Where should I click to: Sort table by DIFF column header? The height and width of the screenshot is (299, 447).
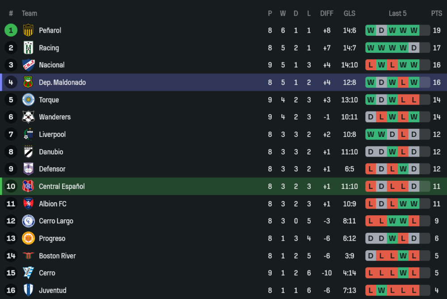(327, 13)
